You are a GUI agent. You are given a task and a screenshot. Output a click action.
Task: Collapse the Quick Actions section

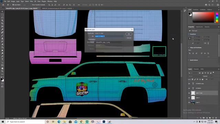coord(189,60)
